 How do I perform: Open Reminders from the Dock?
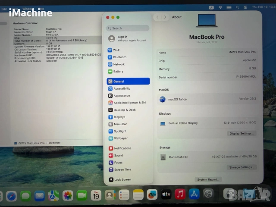tap(124, 195)
